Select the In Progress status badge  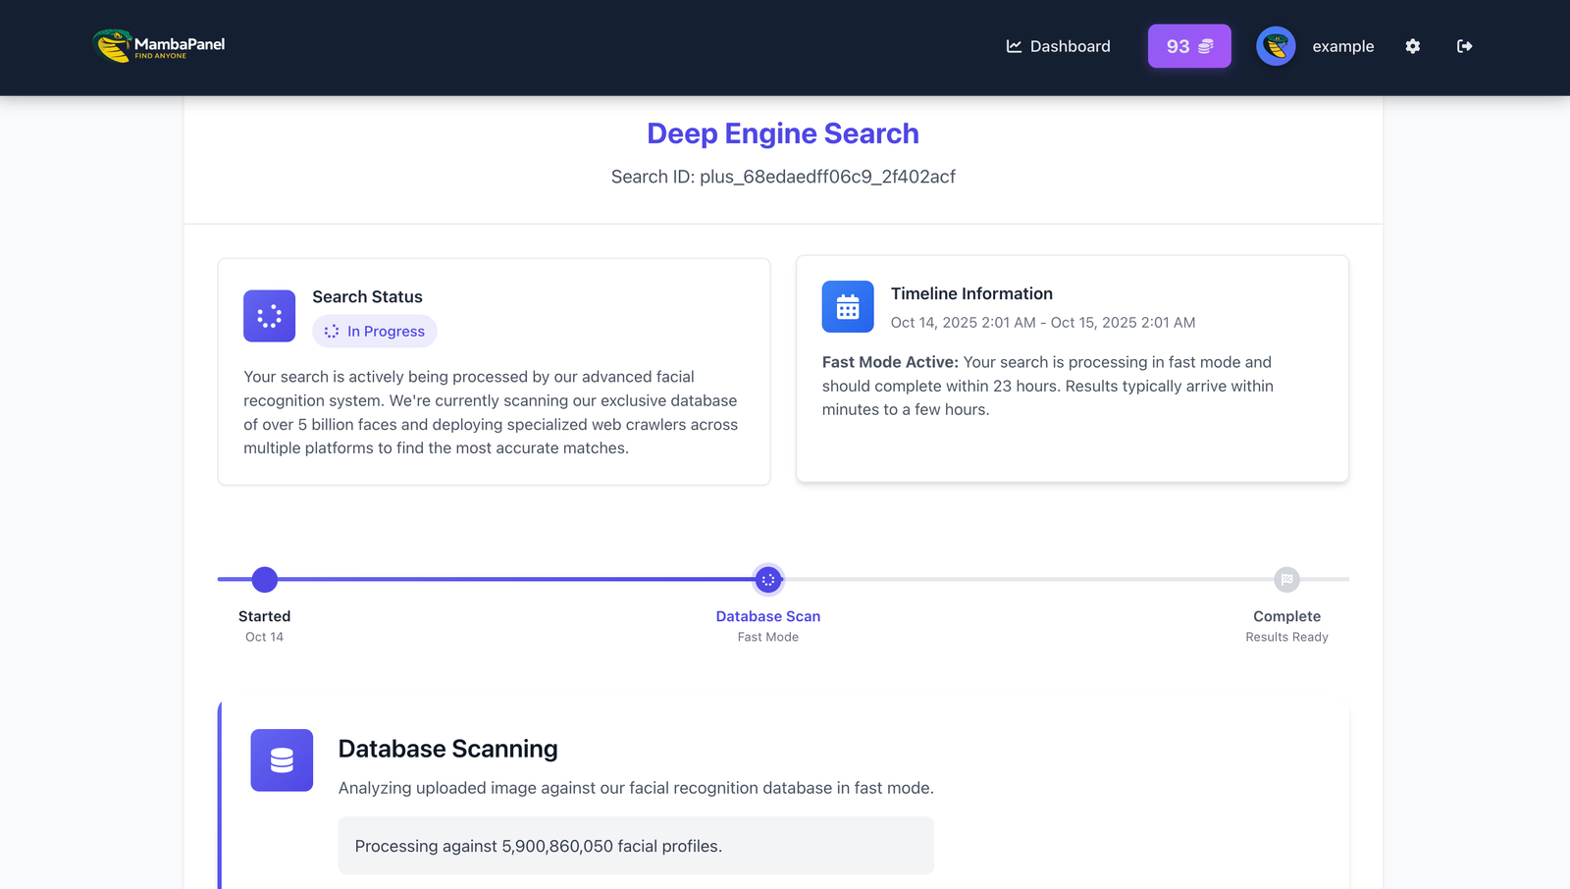pyautogui.click(x=375, y=332)
